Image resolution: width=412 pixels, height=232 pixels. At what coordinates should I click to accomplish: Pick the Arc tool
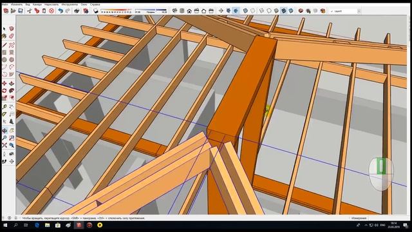coord(5,67)
